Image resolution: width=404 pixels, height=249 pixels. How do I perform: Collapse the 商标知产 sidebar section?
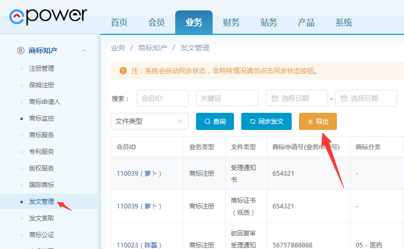(x=84, y=50)
